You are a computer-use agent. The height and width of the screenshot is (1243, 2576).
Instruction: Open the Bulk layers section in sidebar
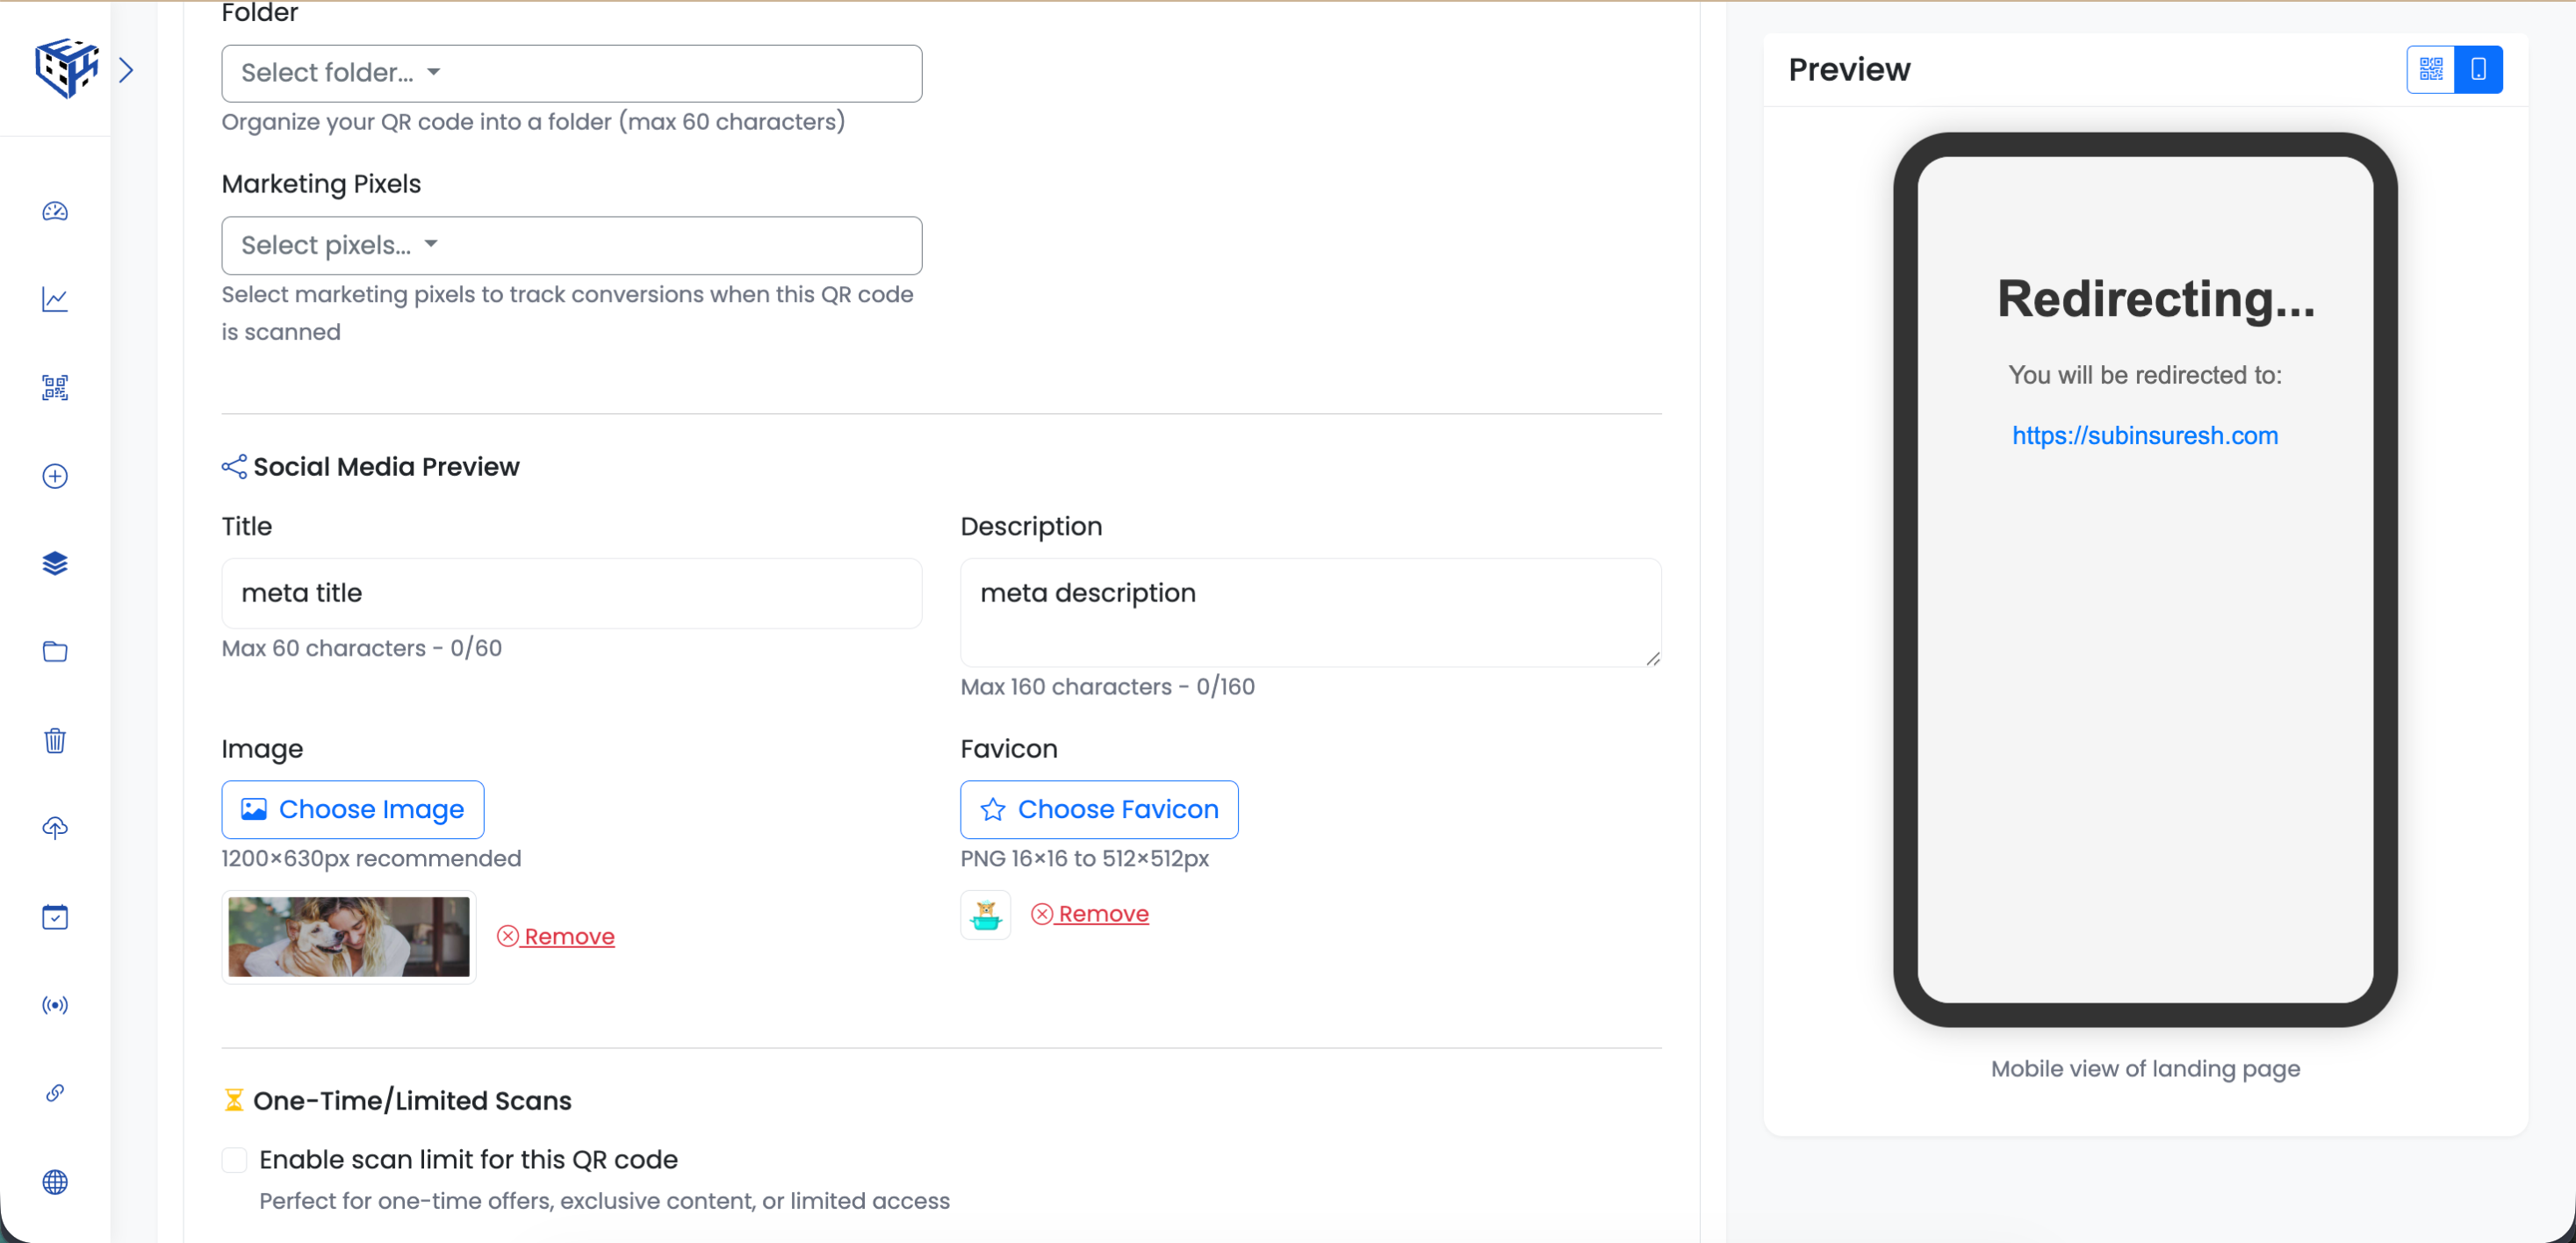pyautogui.click(x=55, y=563)
